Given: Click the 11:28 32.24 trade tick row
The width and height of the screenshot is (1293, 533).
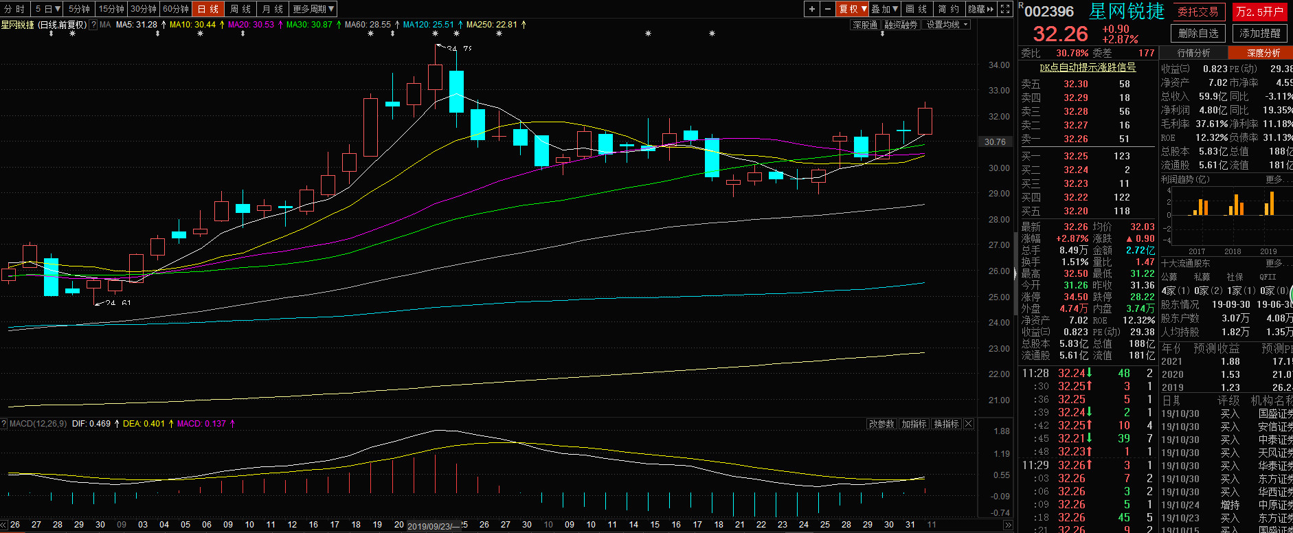Looking at the screenshot, I should [x=1088, y=373].
